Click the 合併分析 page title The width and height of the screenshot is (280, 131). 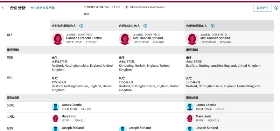click(x=18, y=8)
